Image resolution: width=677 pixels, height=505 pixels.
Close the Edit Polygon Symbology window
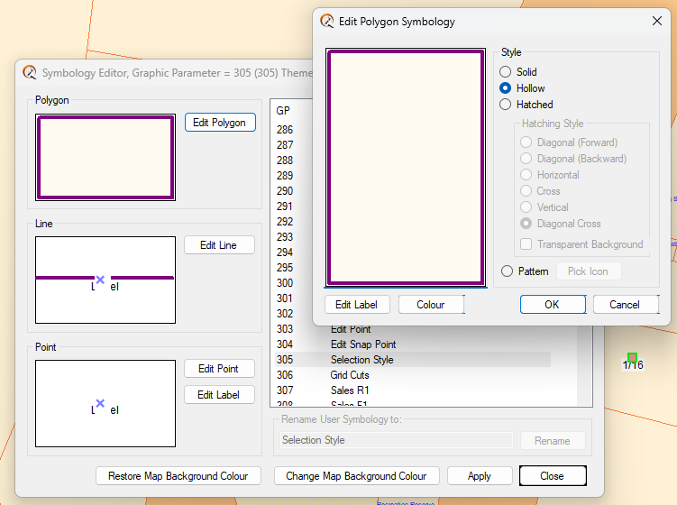pos(656,21)
